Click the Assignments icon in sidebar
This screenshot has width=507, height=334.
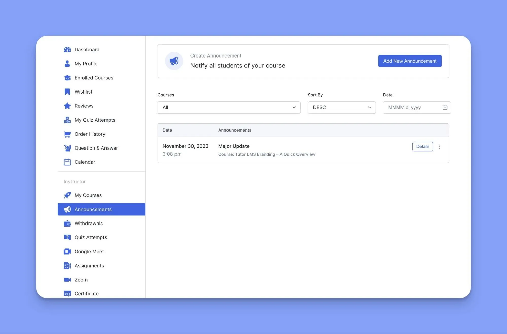click(67, 265)
